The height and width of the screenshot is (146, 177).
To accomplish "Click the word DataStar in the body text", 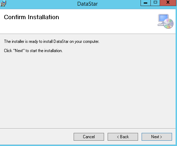I will click(x=61, y=41).
